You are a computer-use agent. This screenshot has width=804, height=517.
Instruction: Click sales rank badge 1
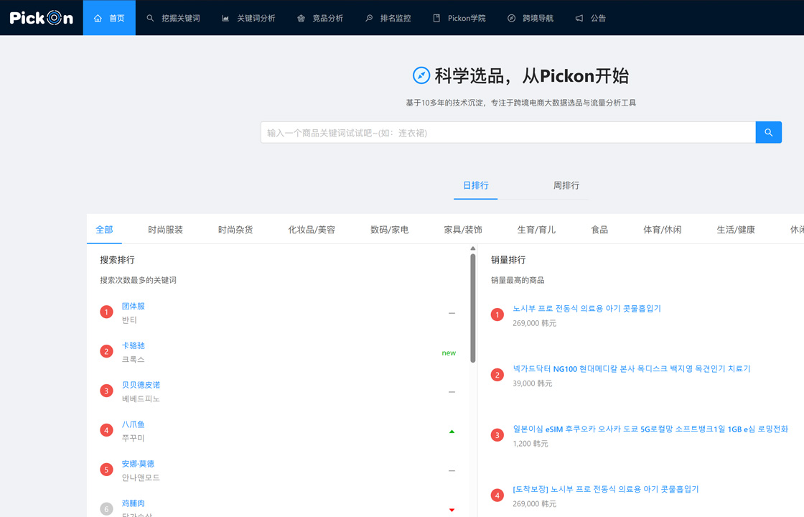497,315
